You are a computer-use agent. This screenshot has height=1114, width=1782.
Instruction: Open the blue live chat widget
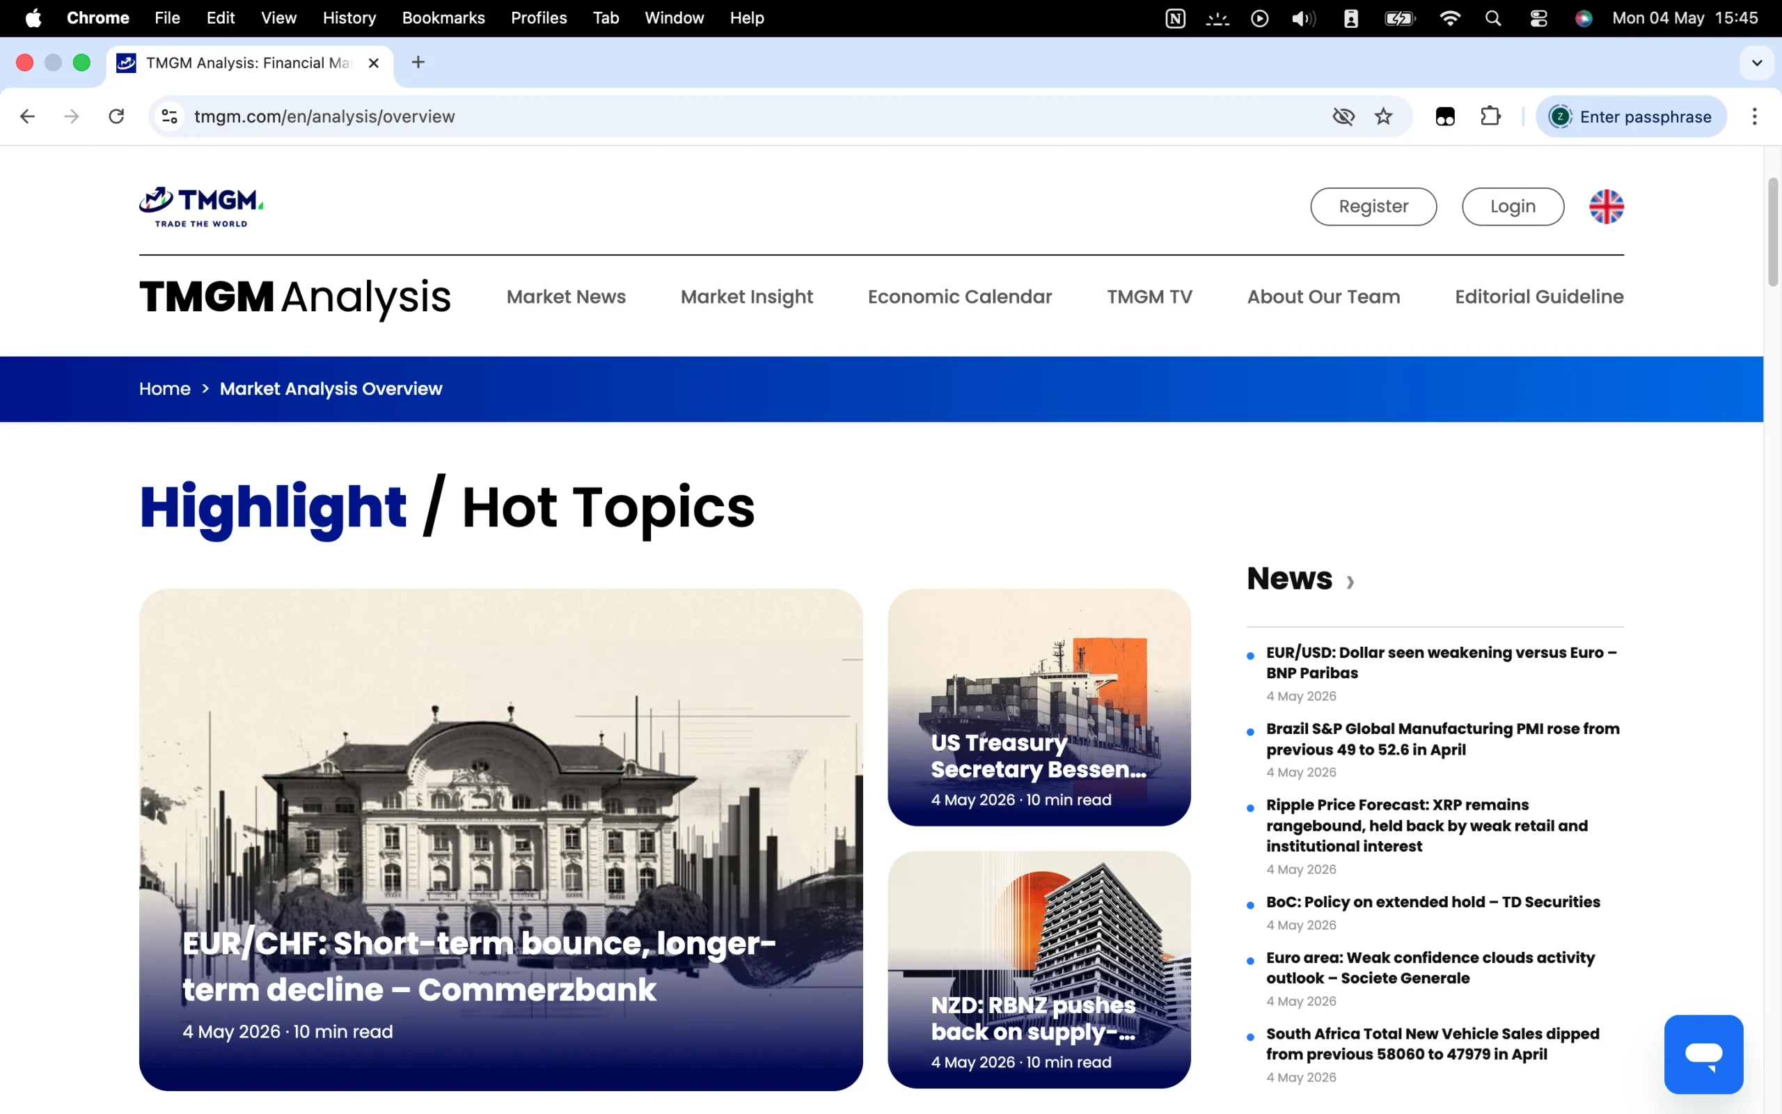(1703, 1053)
